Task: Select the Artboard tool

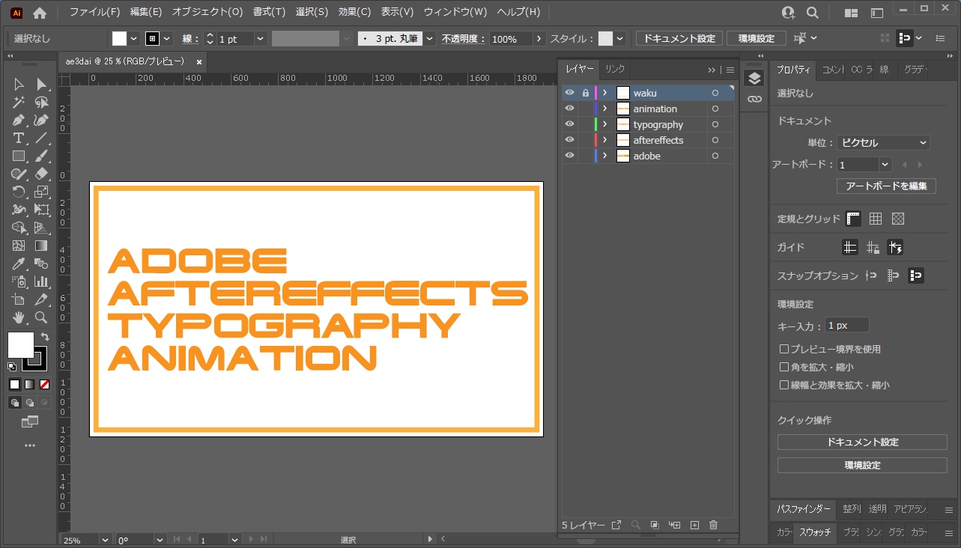Action: click(x=19, y=300)
